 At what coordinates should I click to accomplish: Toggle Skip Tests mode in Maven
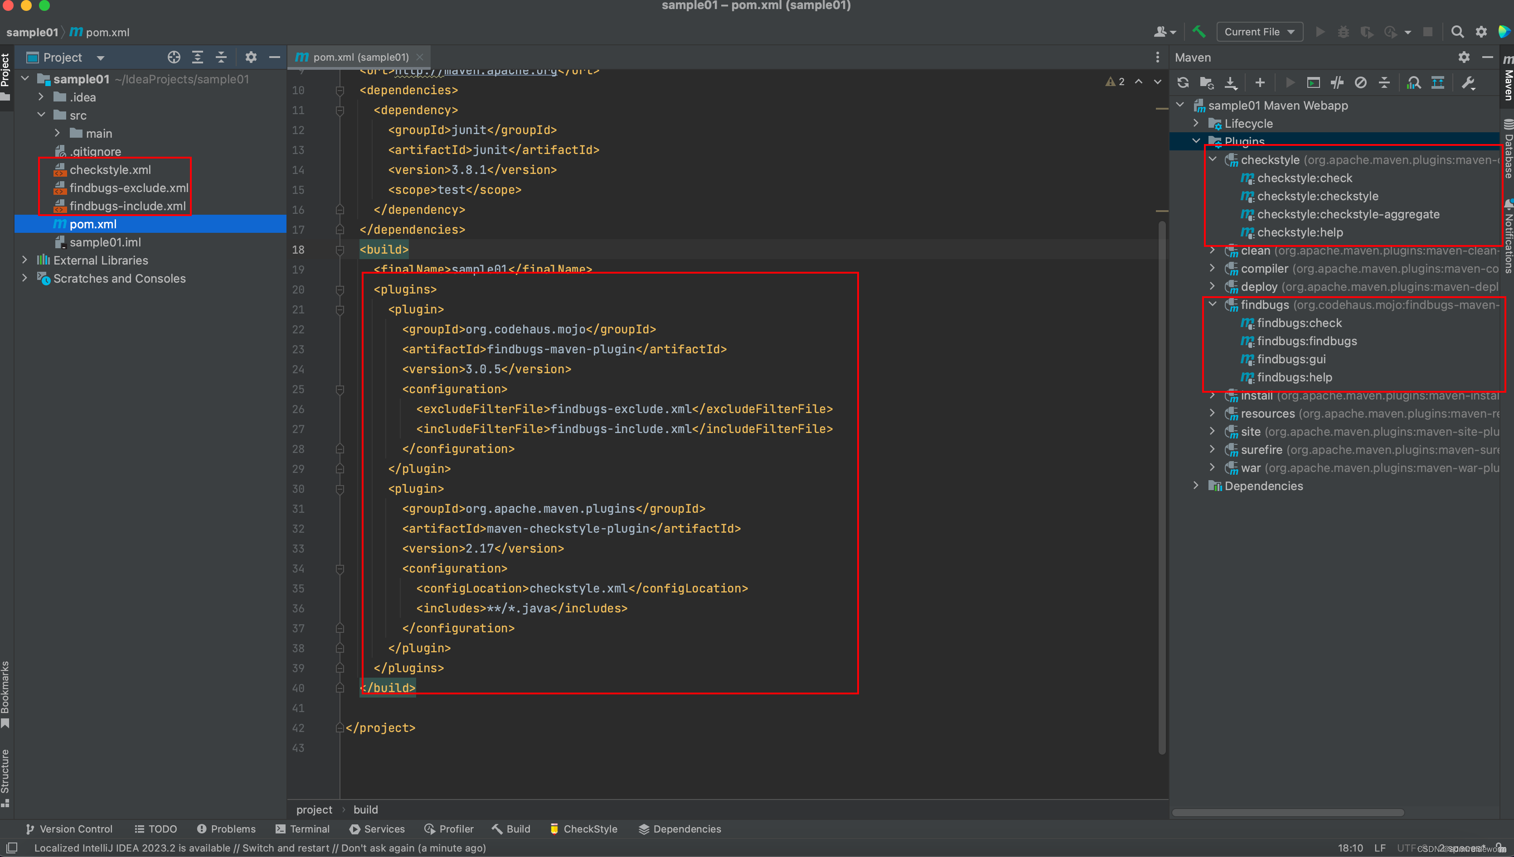click(x=1360, y=82)
